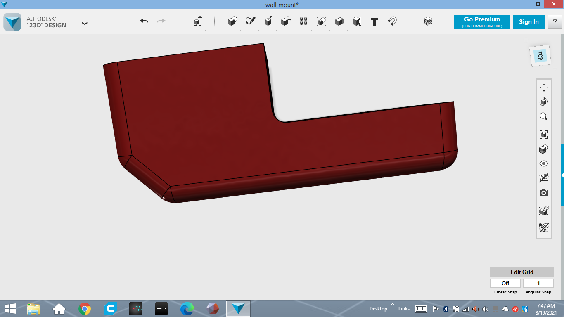The image size is (564, 317).
Task: Select the Text tool
Action: coord(374,22)
